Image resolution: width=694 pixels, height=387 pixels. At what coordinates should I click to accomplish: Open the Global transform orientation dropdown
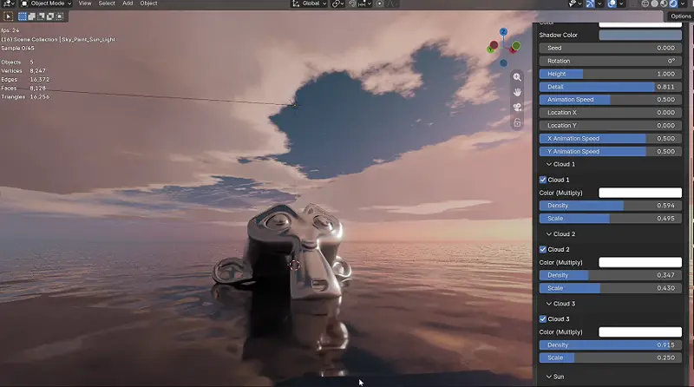pyautogui.click(x=309, y=3)
